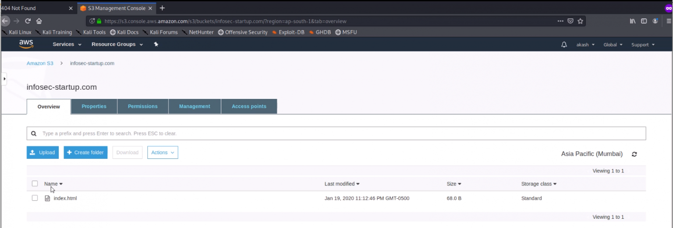
Task: Switch to the Permissions tab
Action: coord(142,106)
